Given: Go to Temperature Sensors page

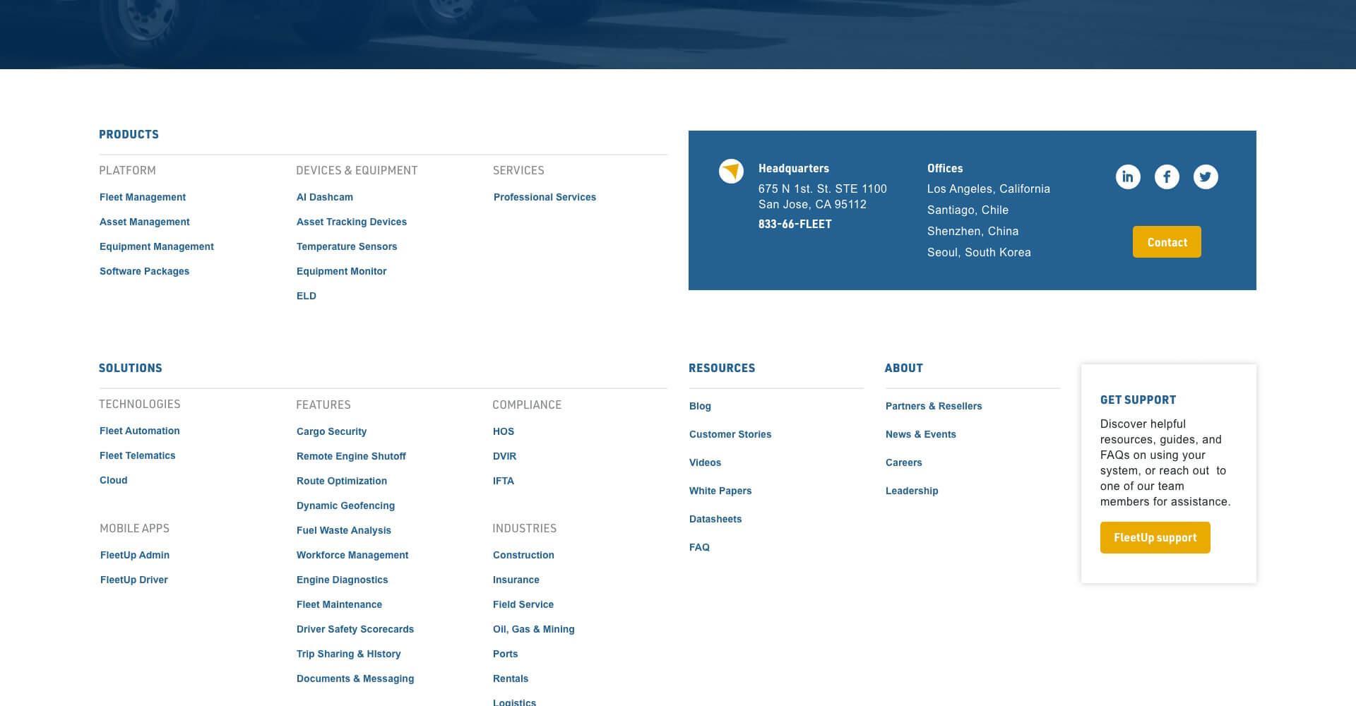Looking at the screenshot, I should pyautogui.click(x=347, y=246).
